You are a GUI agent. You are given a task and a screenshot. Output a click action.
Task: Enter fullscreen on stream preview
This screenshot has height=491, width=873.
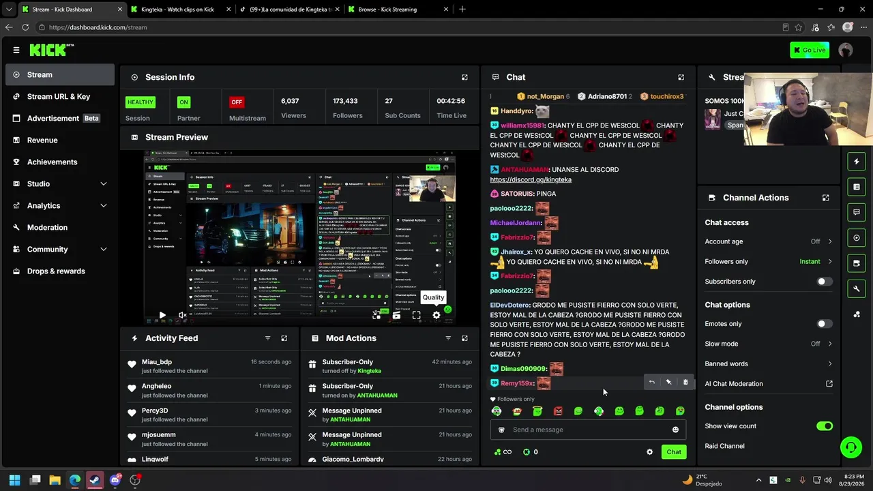click(416, 315)
